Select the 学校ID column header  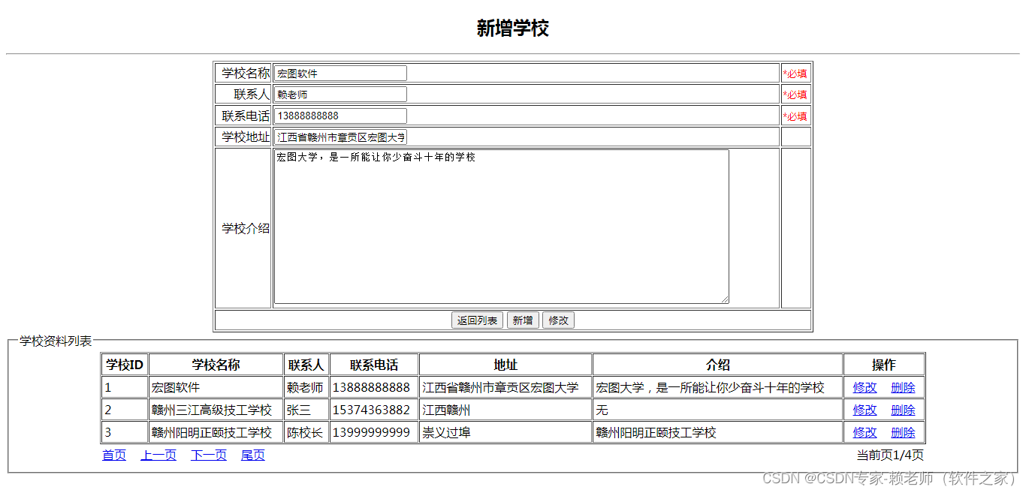click(125, 365)
